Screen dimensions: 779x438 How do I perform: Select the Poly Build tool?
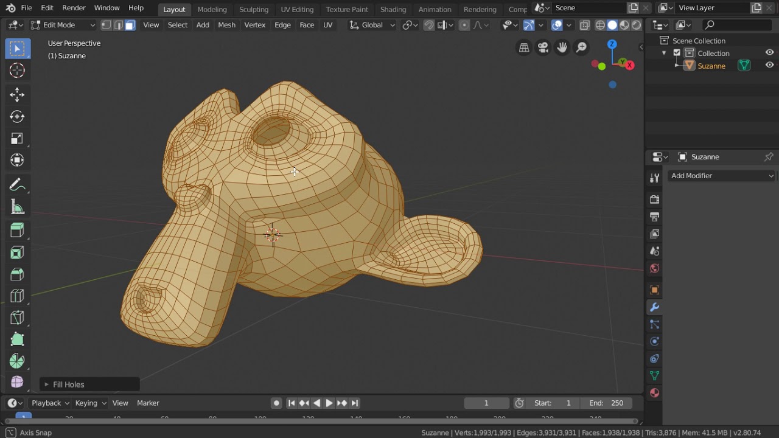click(17, 339)
